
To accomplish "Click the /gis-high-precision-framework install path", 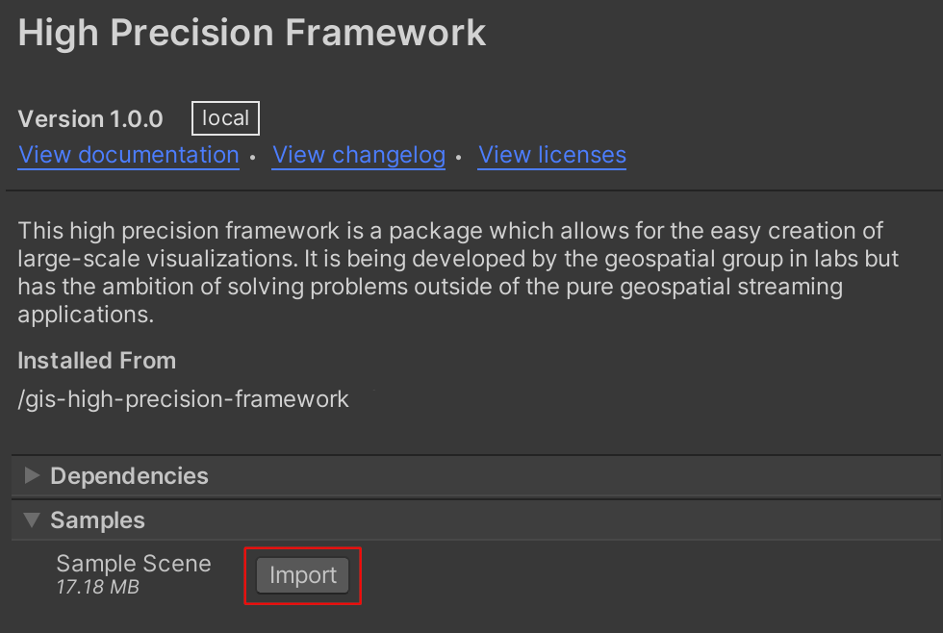I will 184,399.
